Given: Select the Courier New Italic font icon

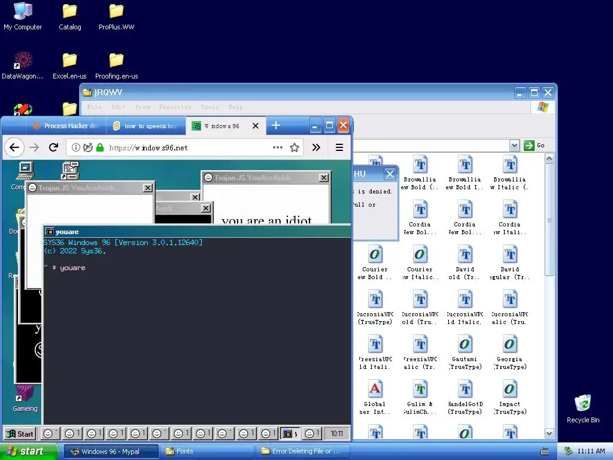Looking at the screenshot, I should [x=420, y=263].
